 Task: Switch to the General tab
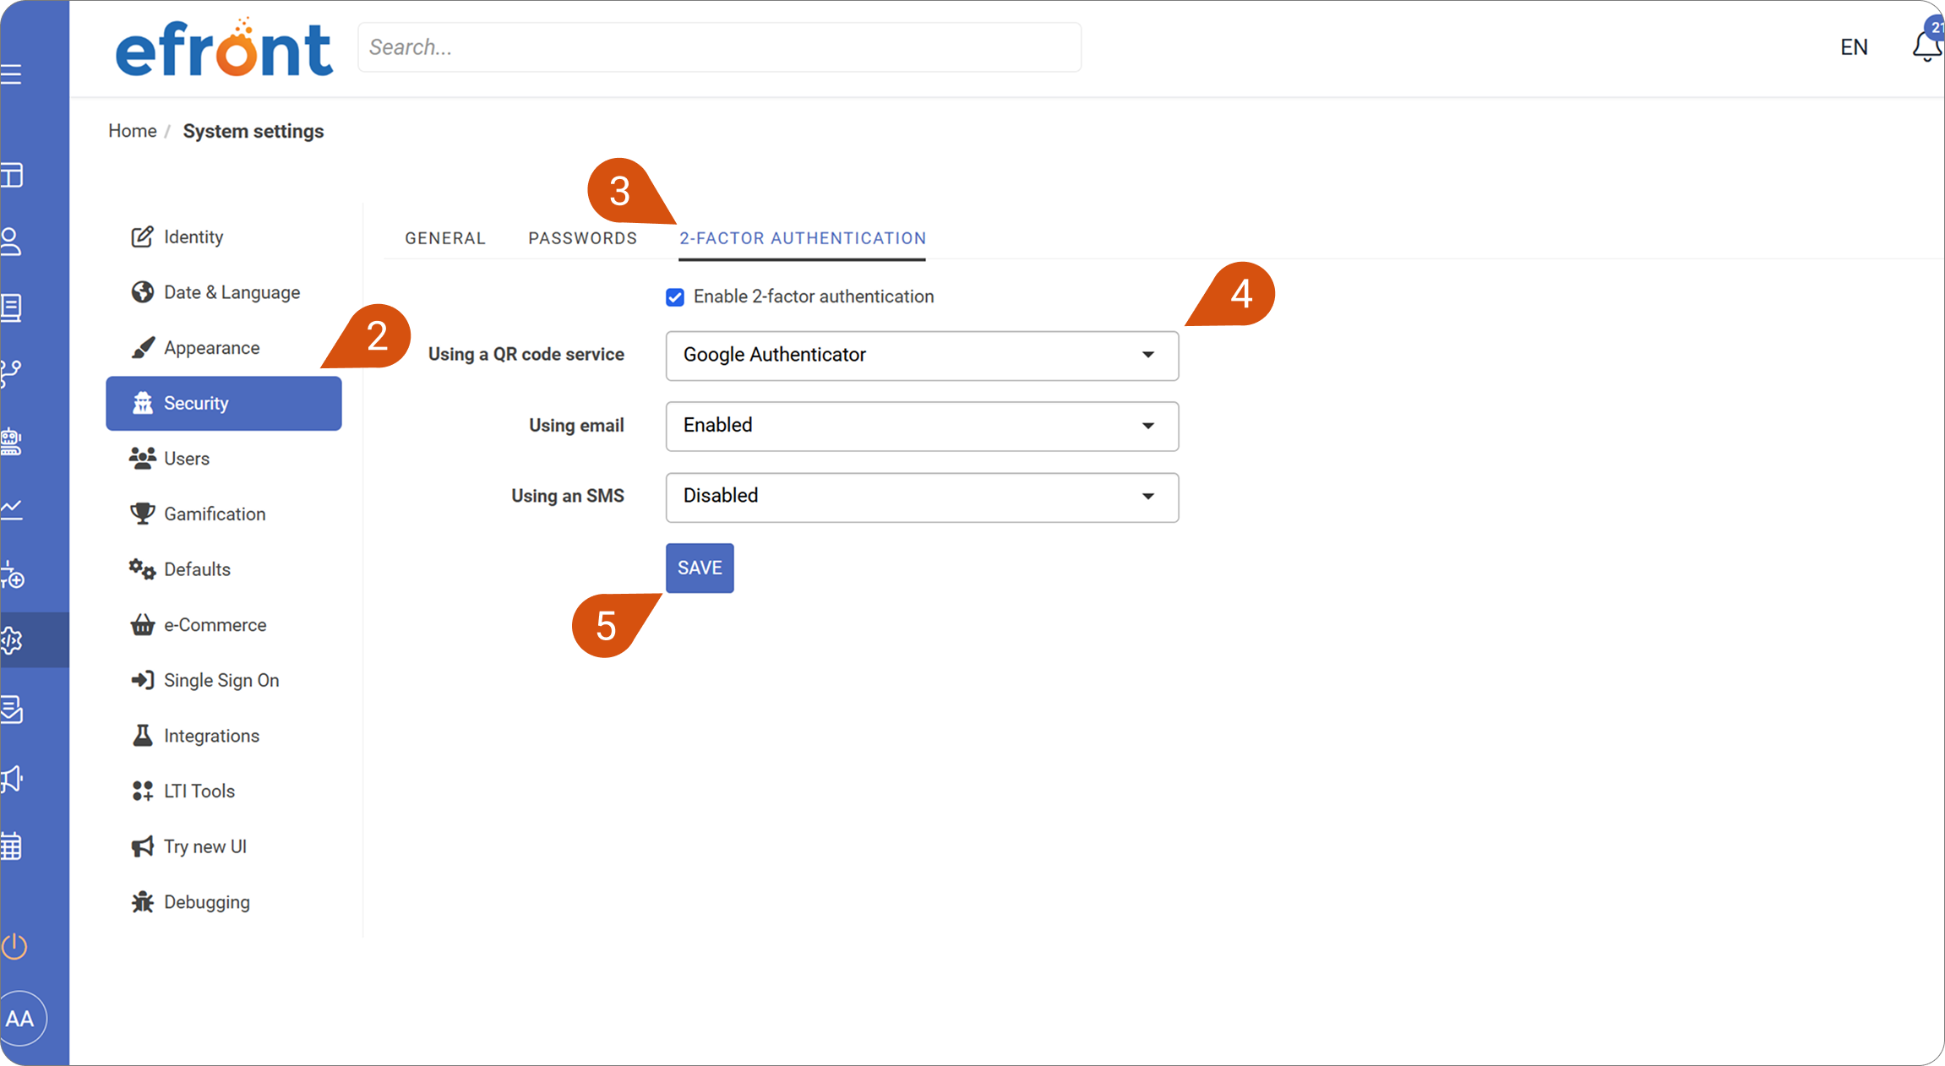444,238
